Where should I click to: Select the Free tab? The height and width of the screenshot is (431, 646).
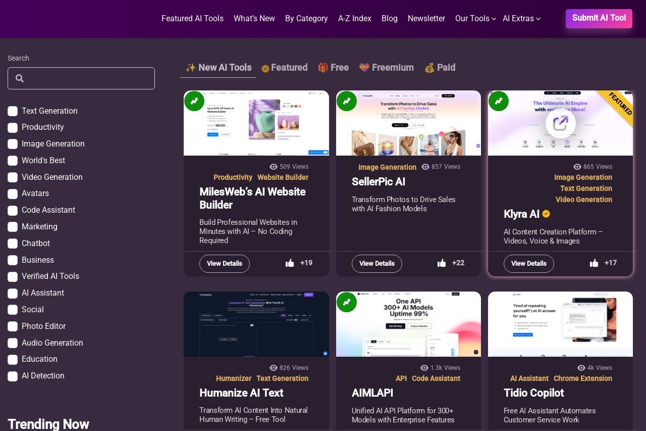(x=333, y=68)
